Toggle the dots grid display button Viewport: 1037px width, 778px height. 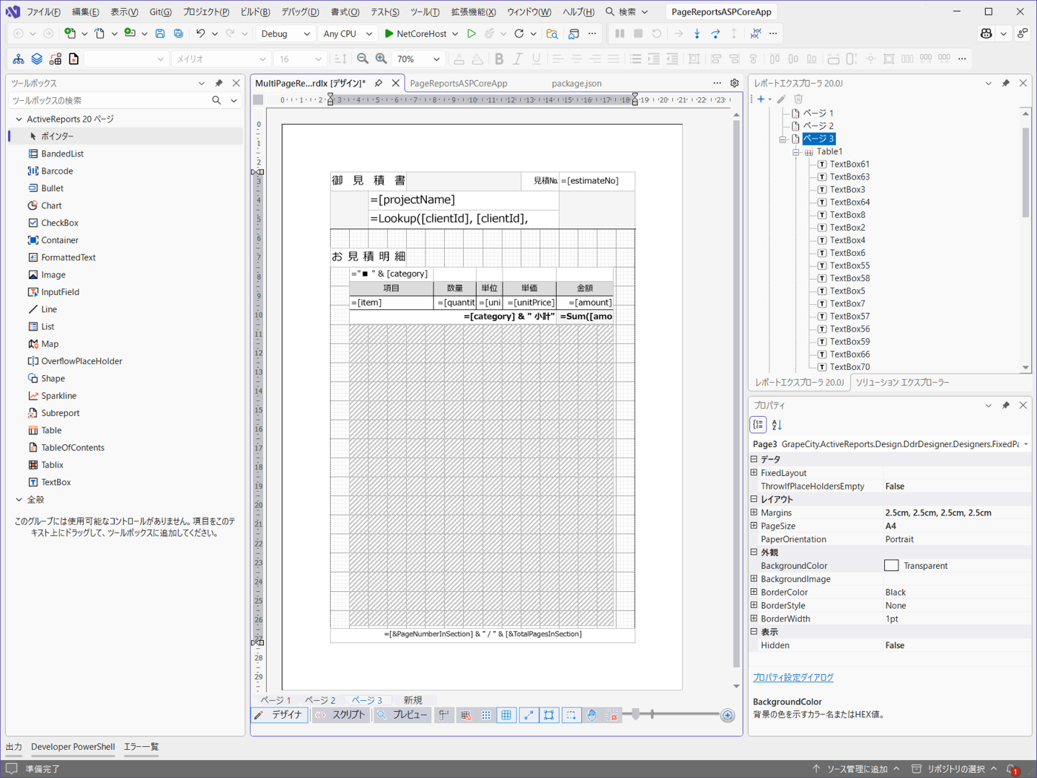pyautogui.click(x=486, y=715)
